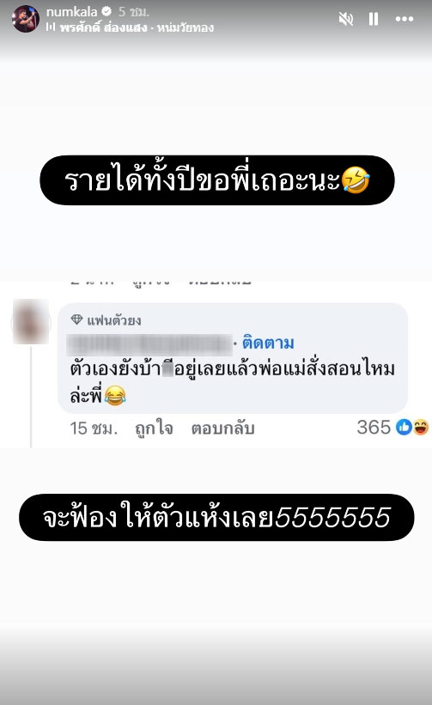The height and width of the screenshot is (705, 432).
Task: Open the music track พรศักดิ์ ส่องแสง label
Action: [137, 27]
